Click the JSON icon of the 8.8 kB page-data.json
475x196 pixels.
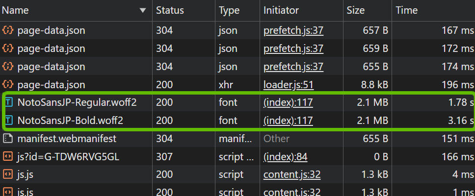point(7,84)
